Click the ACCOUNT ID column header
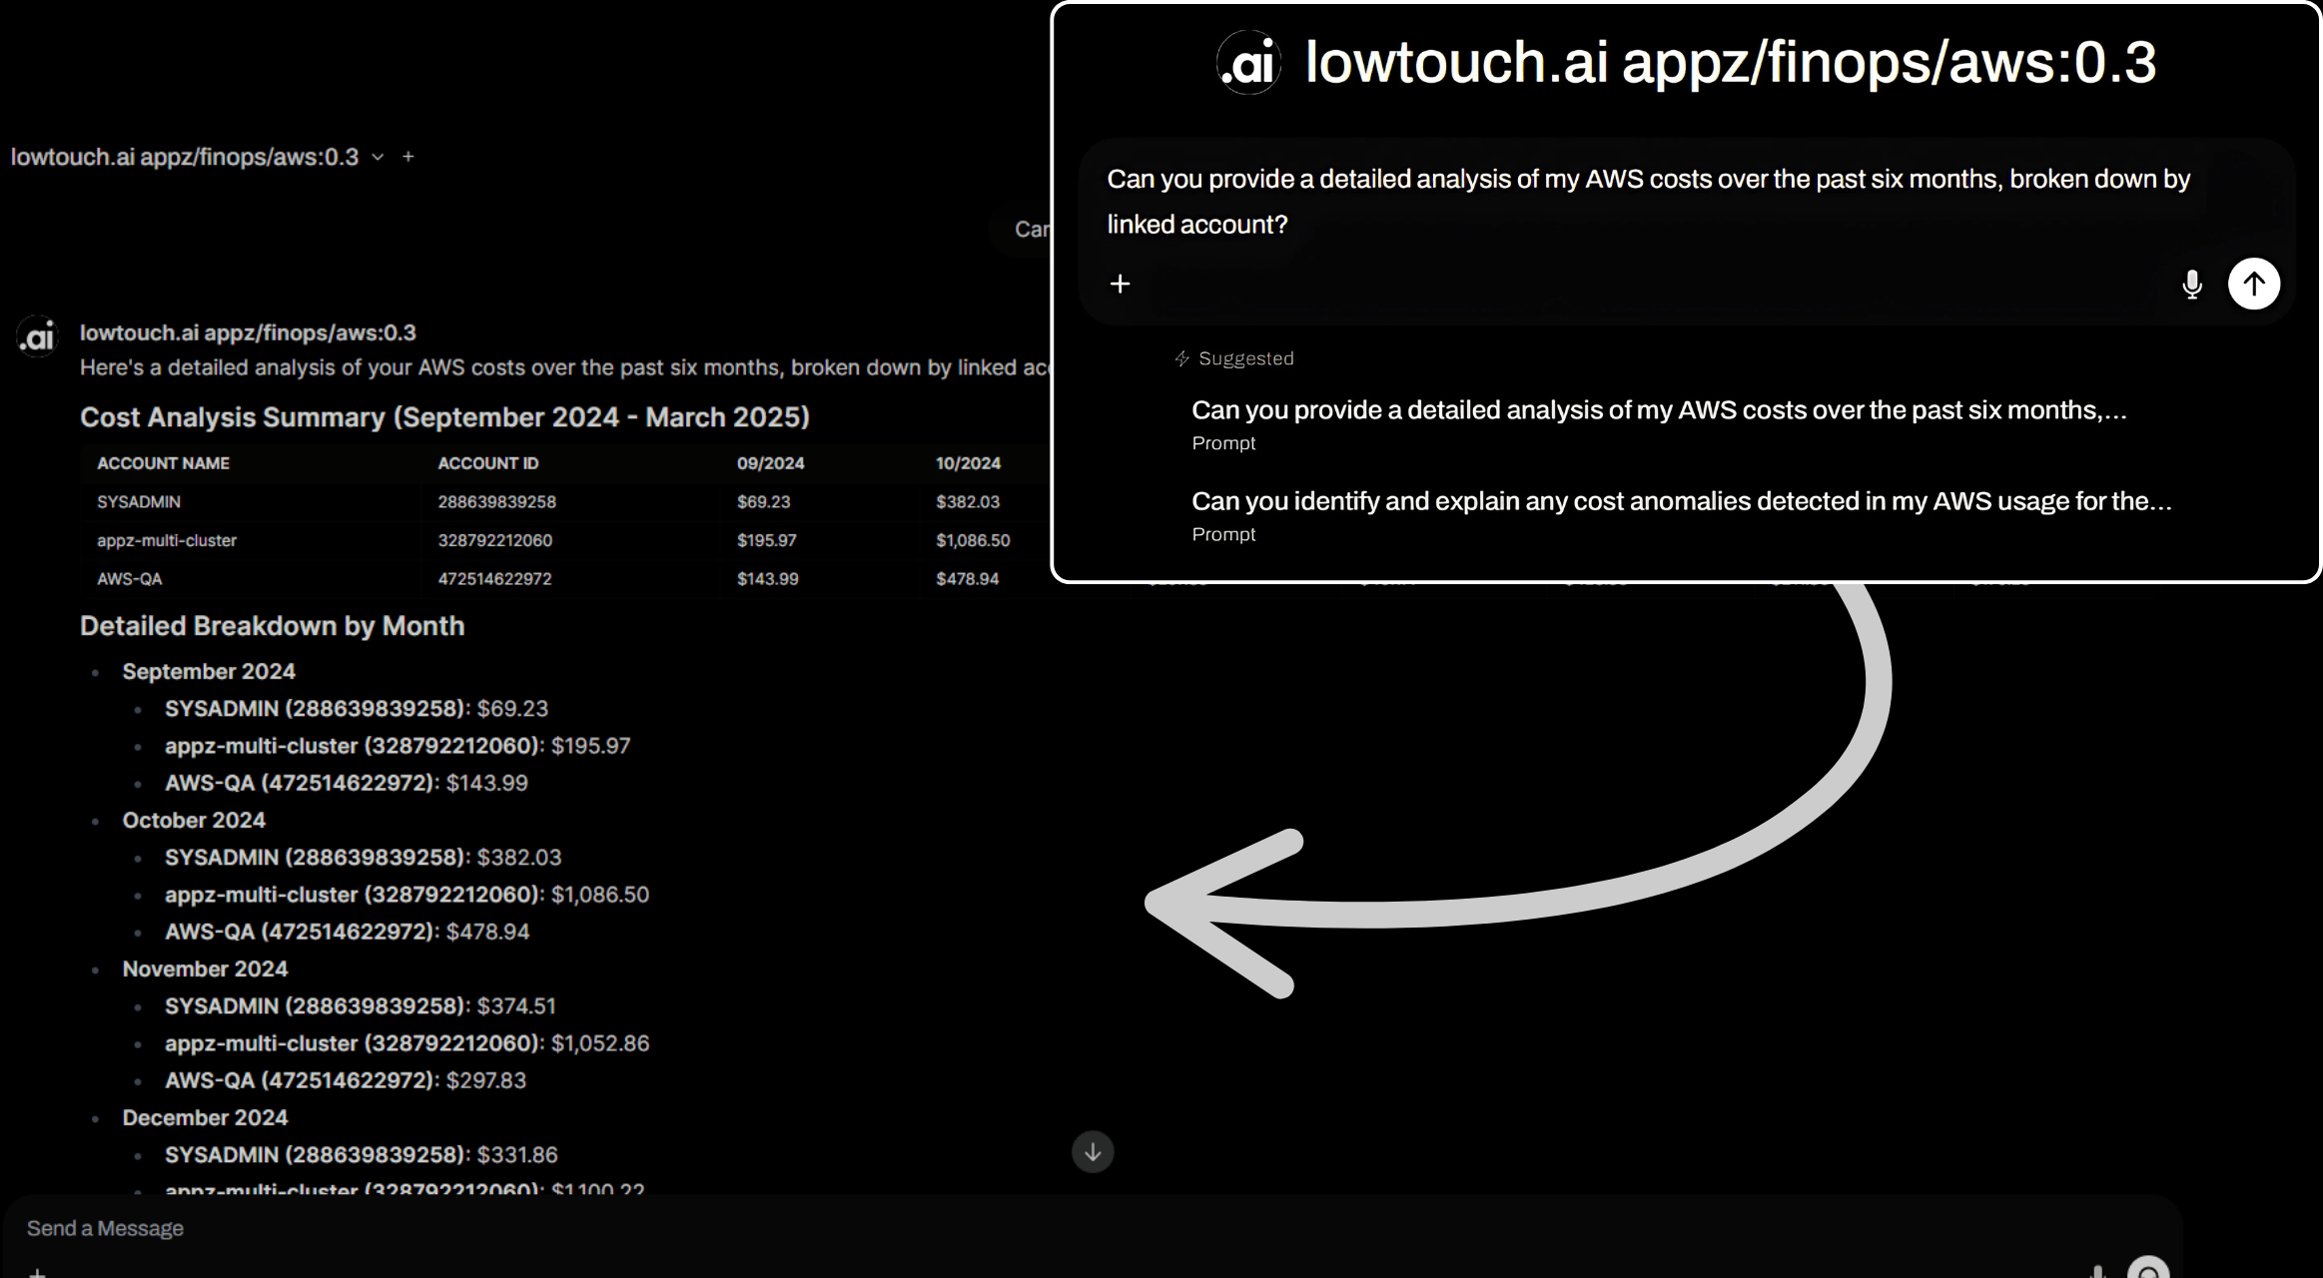The image size is (2323, 1278). click(x=487, y=463)
